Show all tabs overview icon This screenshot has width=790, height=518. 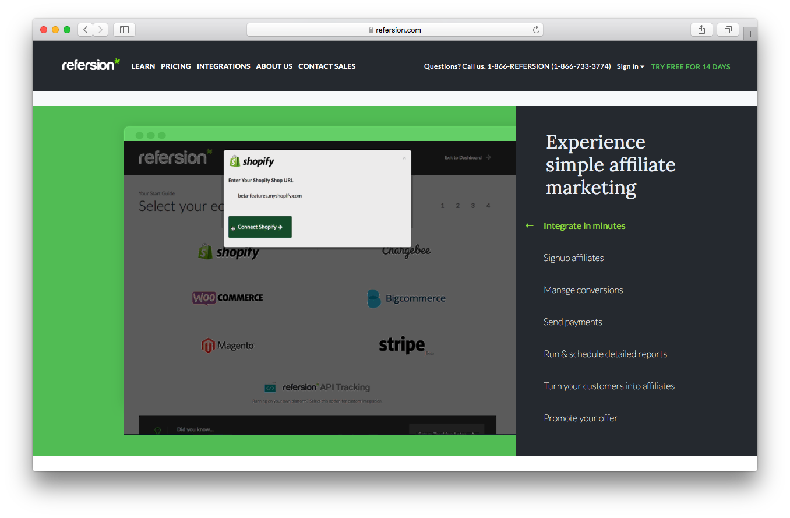coord(728,30)
